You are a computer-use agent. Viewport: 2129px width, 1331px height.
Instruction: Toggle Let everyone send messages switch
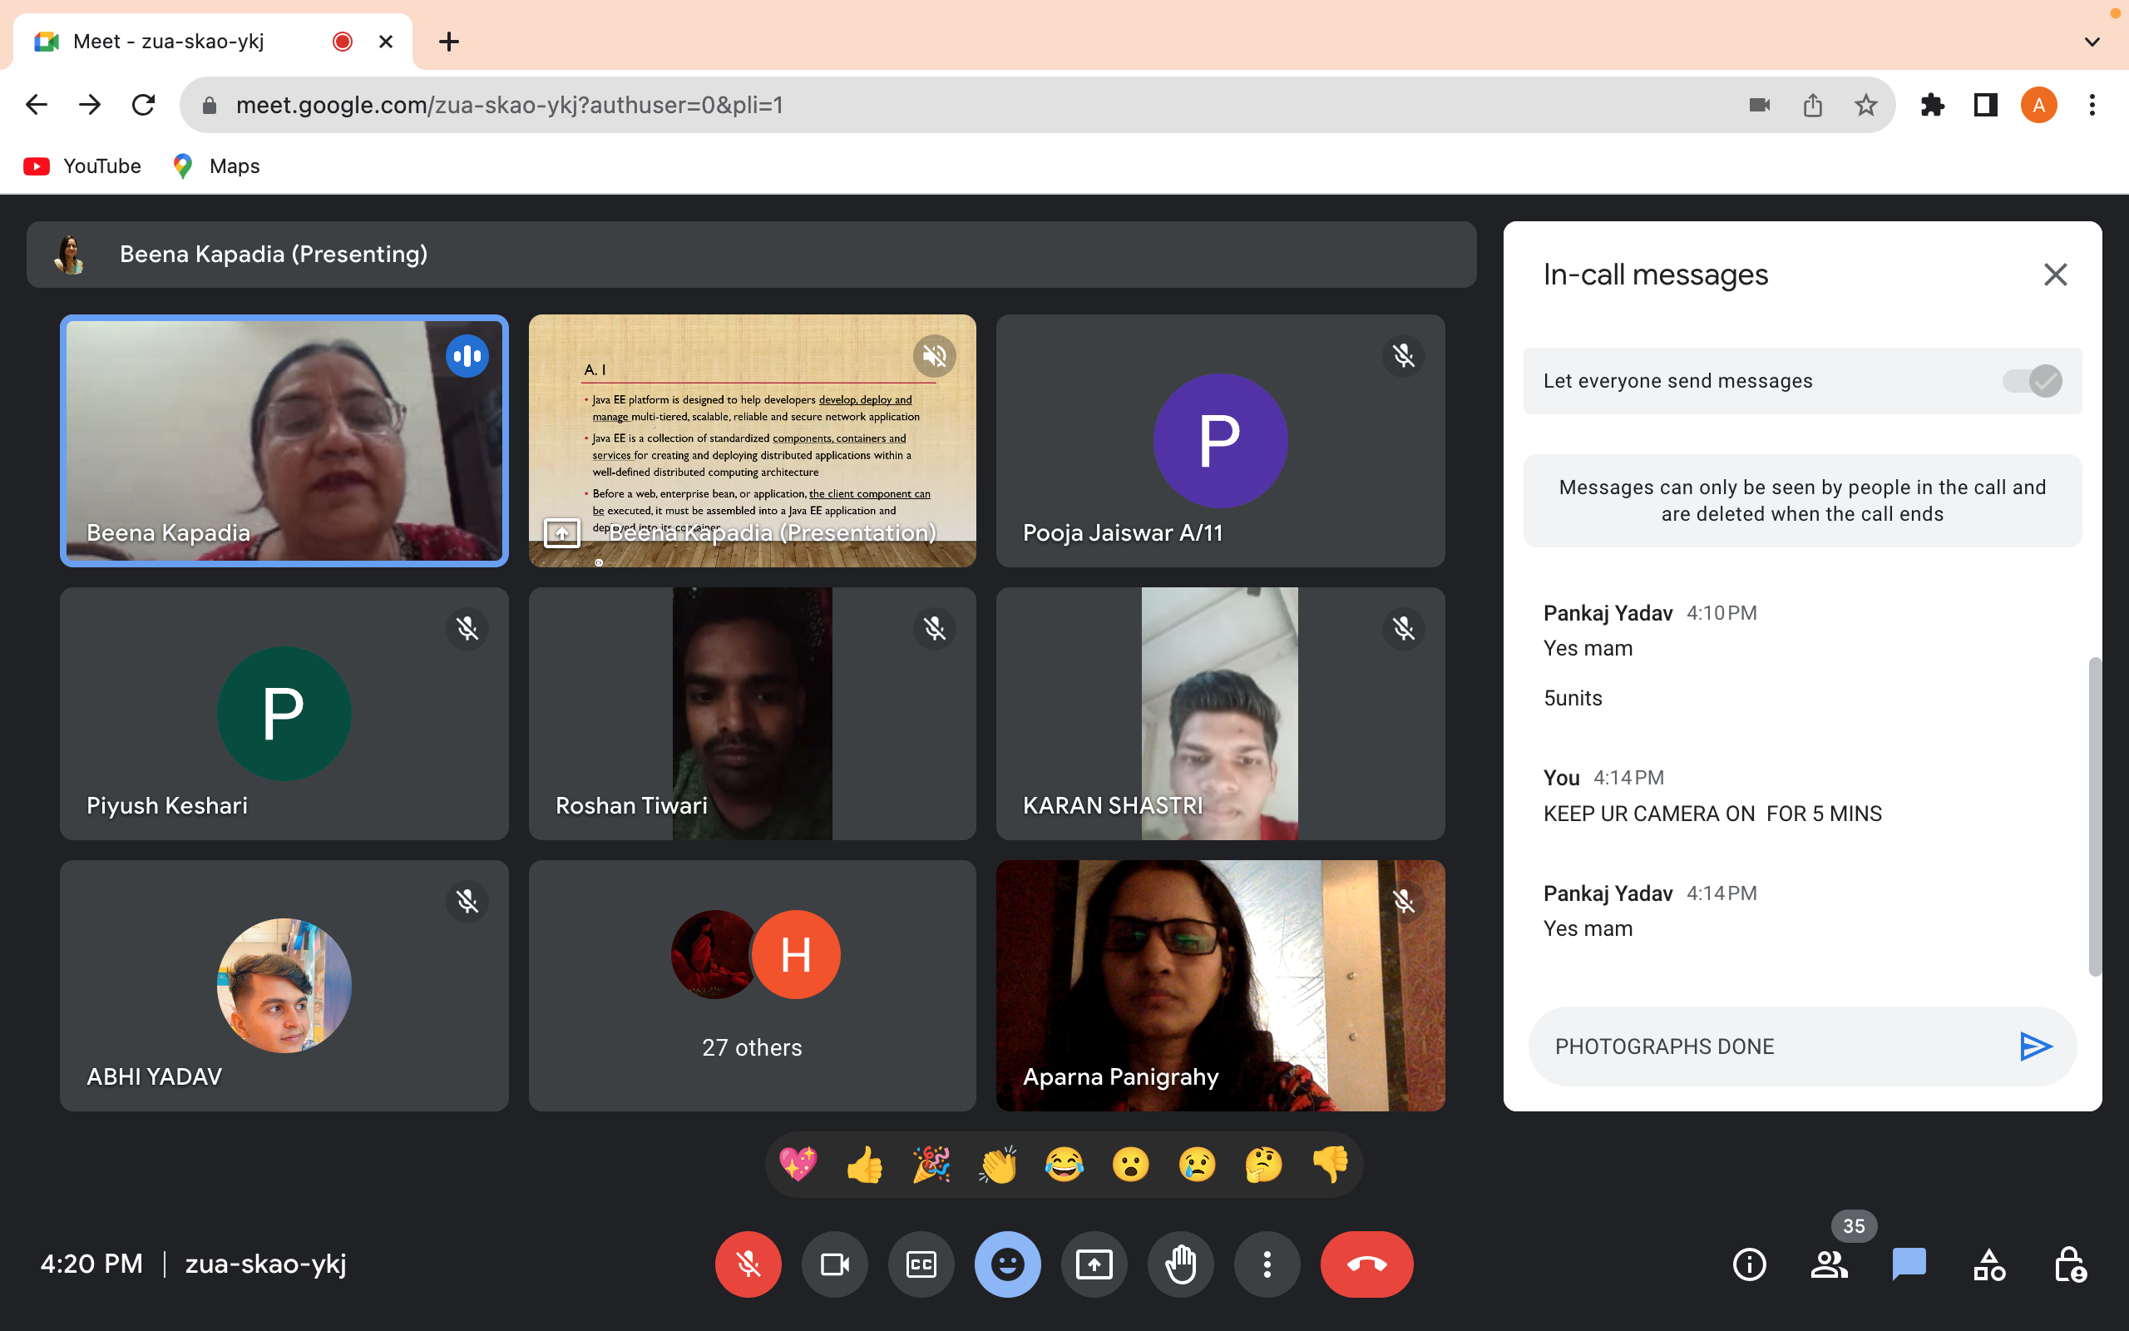click(2032, 381)
